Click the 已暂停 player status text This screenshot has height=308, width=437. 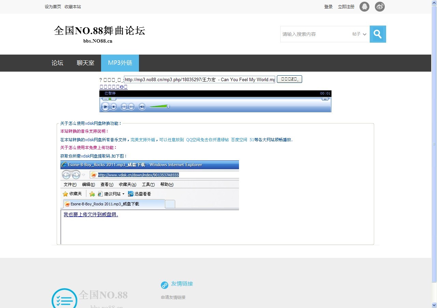point(110,93)
